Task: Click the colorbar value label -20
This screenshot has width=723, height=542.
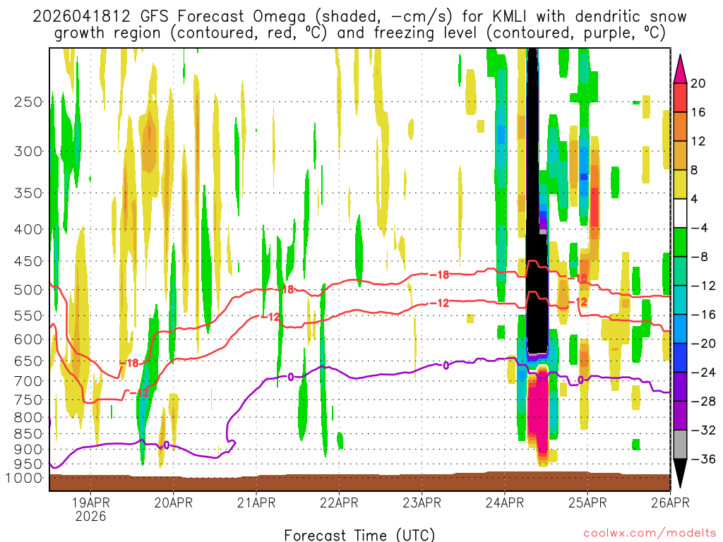Action: (703, 344)
